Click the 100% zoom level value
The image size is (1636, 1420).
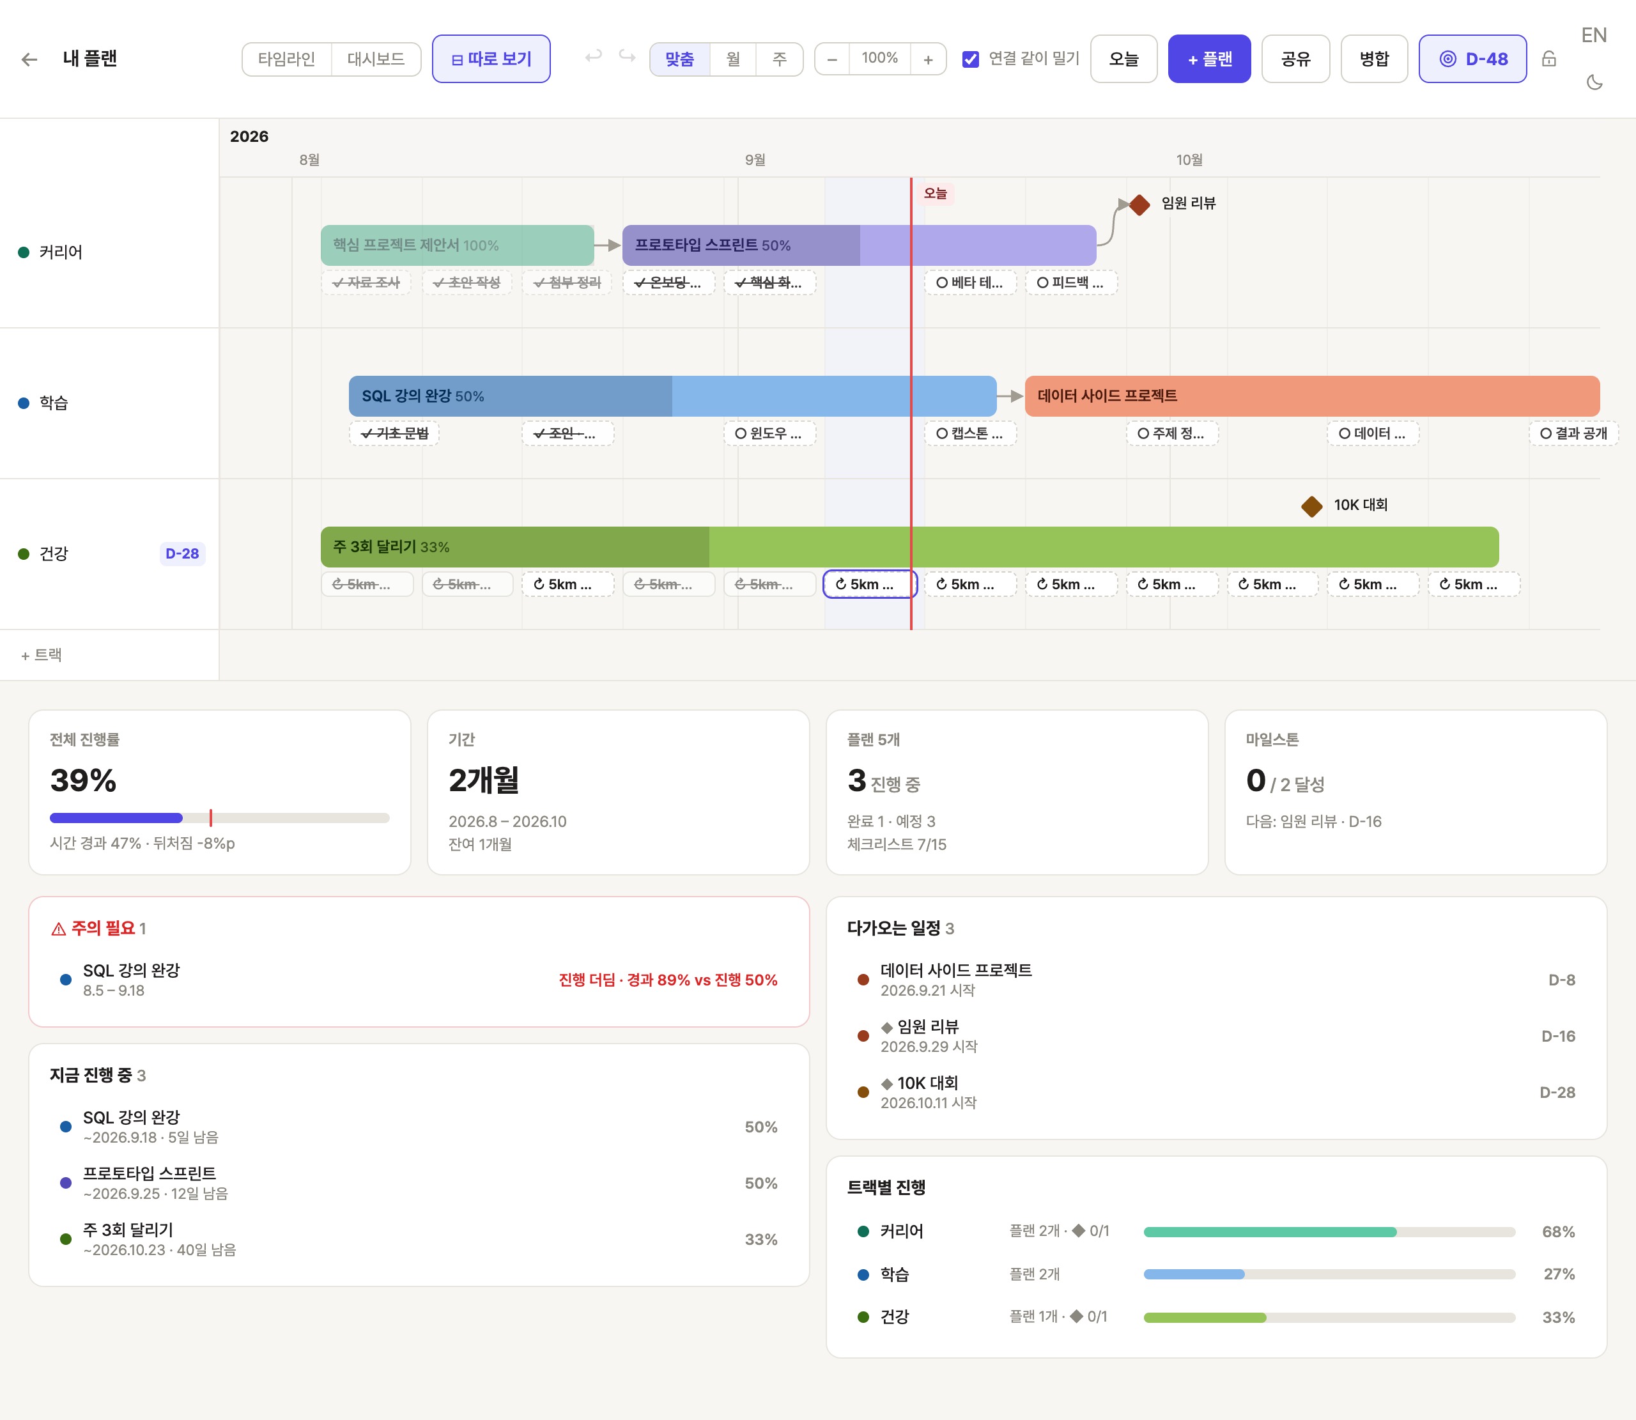(x=880, y=59)
